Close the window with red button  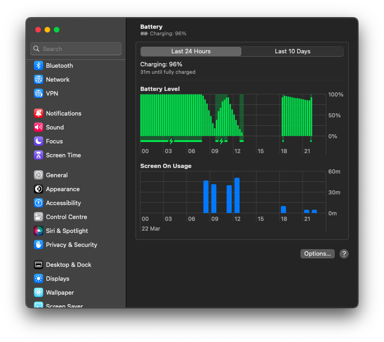38,30
